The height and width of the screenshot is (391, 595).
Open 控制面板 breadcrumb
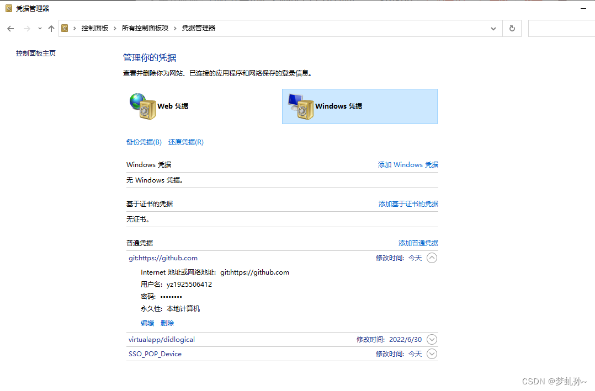(95, 28)
